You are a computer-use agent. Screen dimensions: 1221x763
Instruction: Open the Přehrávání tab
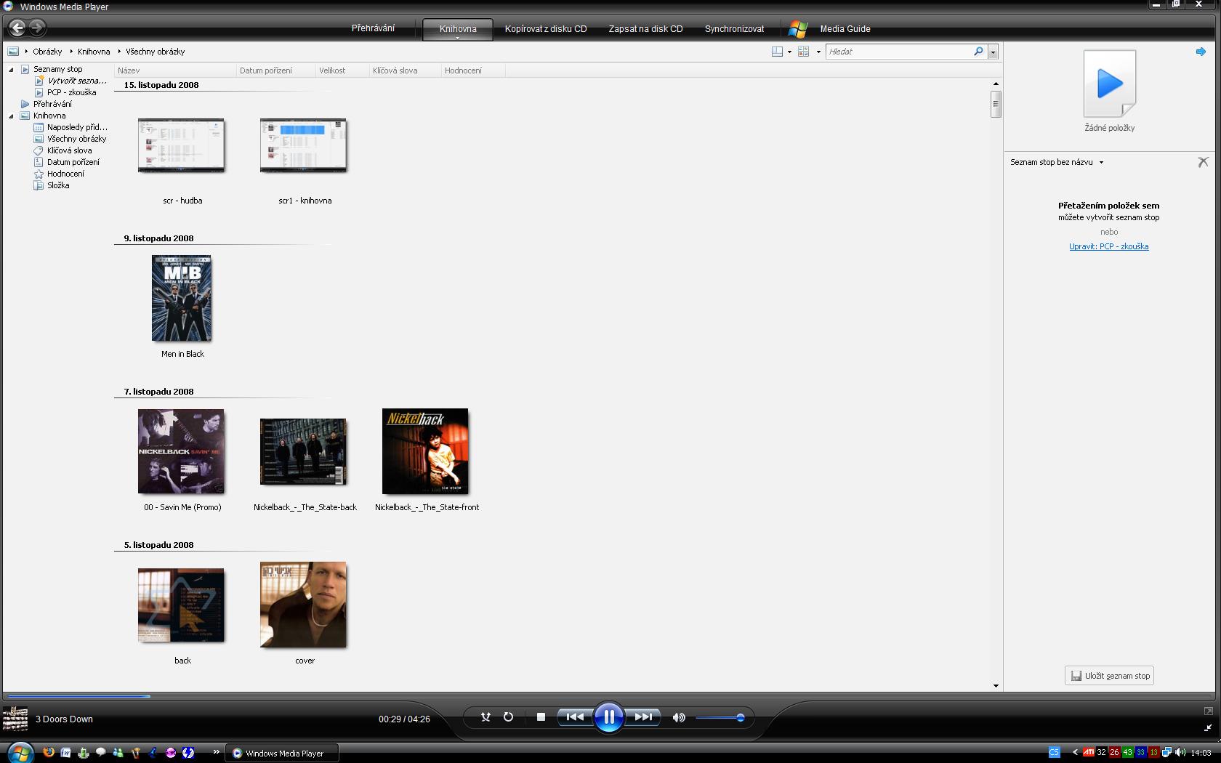373,28
